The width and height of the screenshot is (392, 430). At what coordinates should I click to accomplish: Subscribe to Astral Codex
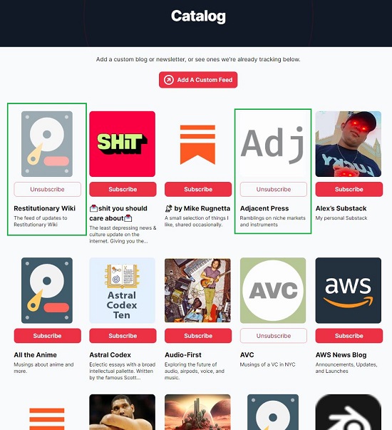[123, 336]
